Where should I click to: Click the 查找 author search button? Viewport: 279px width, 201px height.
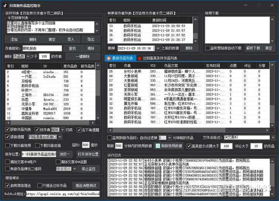point(72,48)
